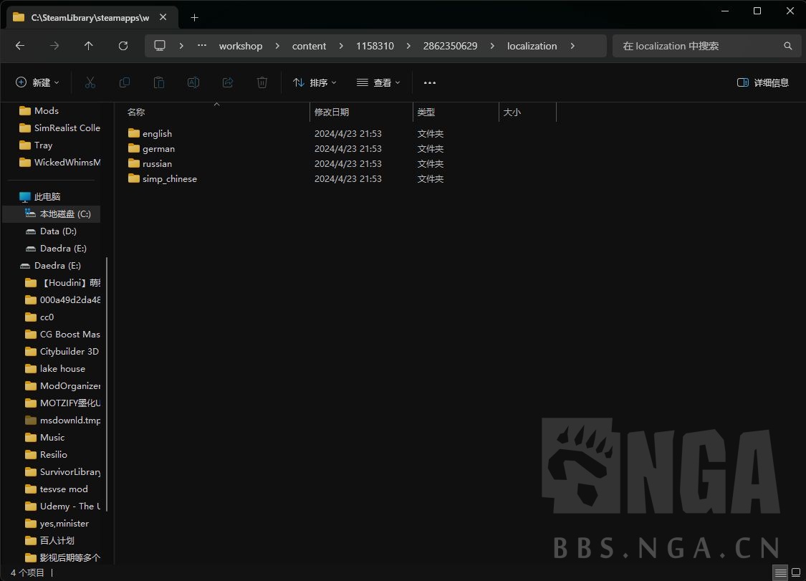806x581 pixels.
Task: Open the simp_chinese folder
Action: pyautogui.click(x=169, y=178)
